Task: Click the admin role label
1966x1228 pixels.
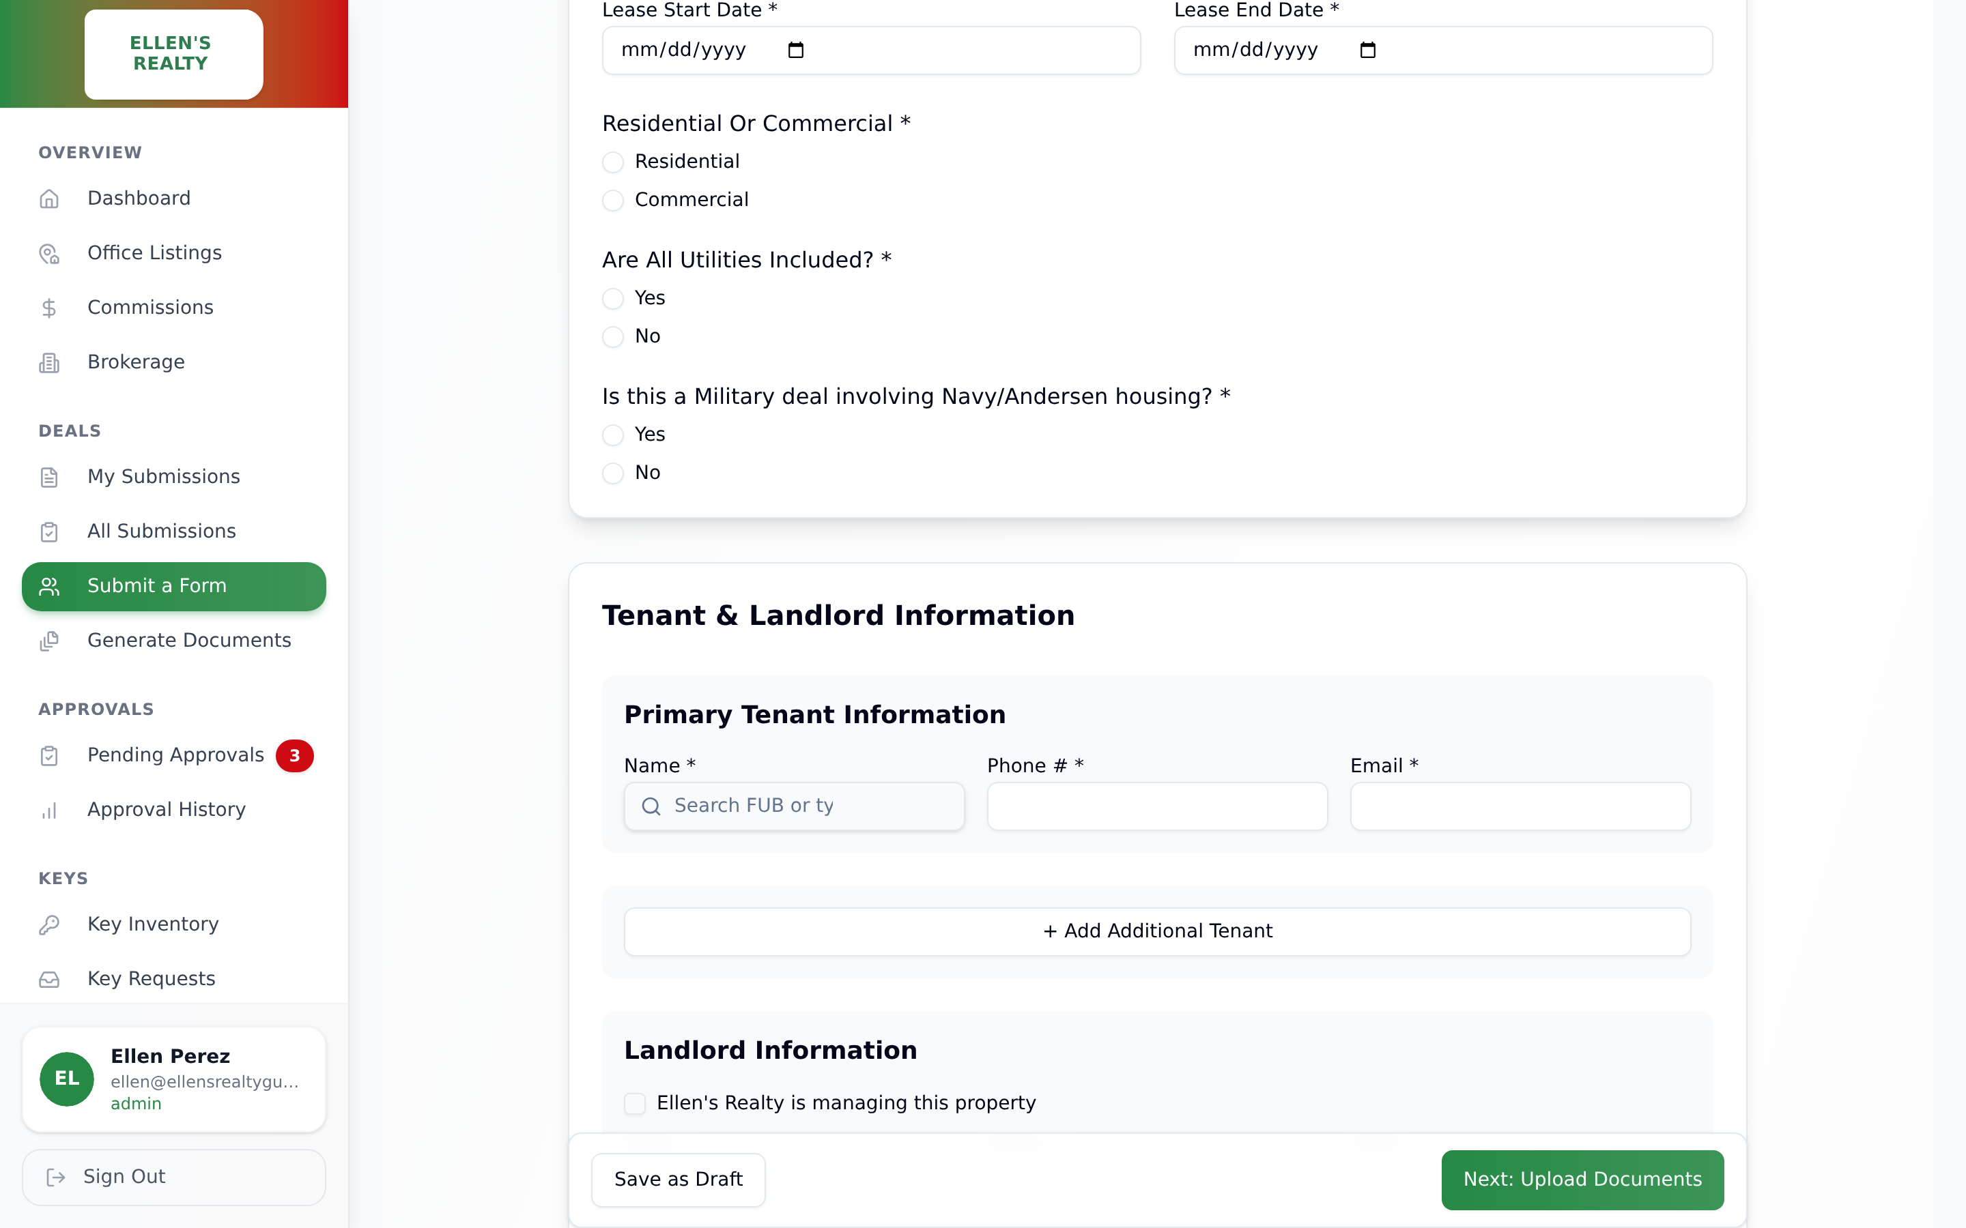Action: click(136, 1104)
